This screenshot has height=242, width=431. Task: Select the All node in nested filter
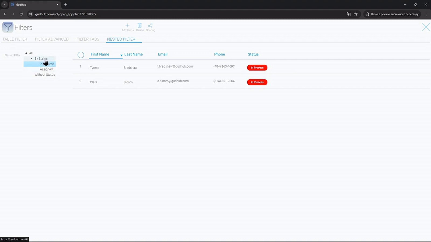31,53
